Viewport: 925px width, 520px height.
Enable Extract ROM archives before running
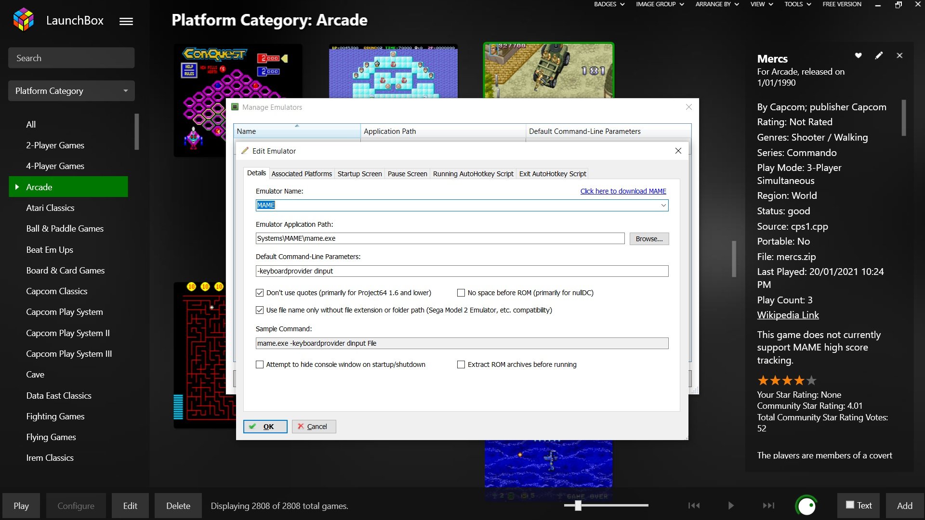pos(461,364)
